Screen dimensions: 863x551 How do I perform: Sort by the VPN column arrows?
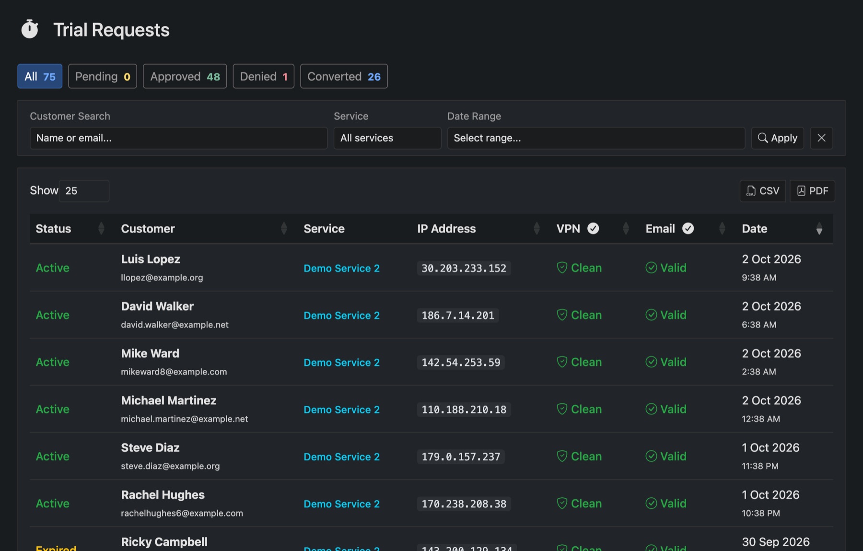click(x=626, y=228)
